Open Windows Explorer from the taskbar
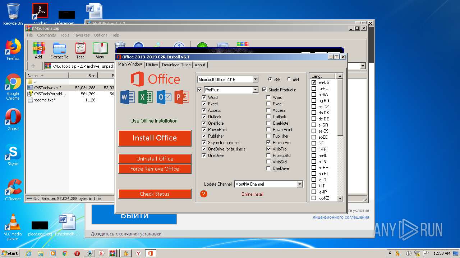460x258 pixels. [41, 253]
